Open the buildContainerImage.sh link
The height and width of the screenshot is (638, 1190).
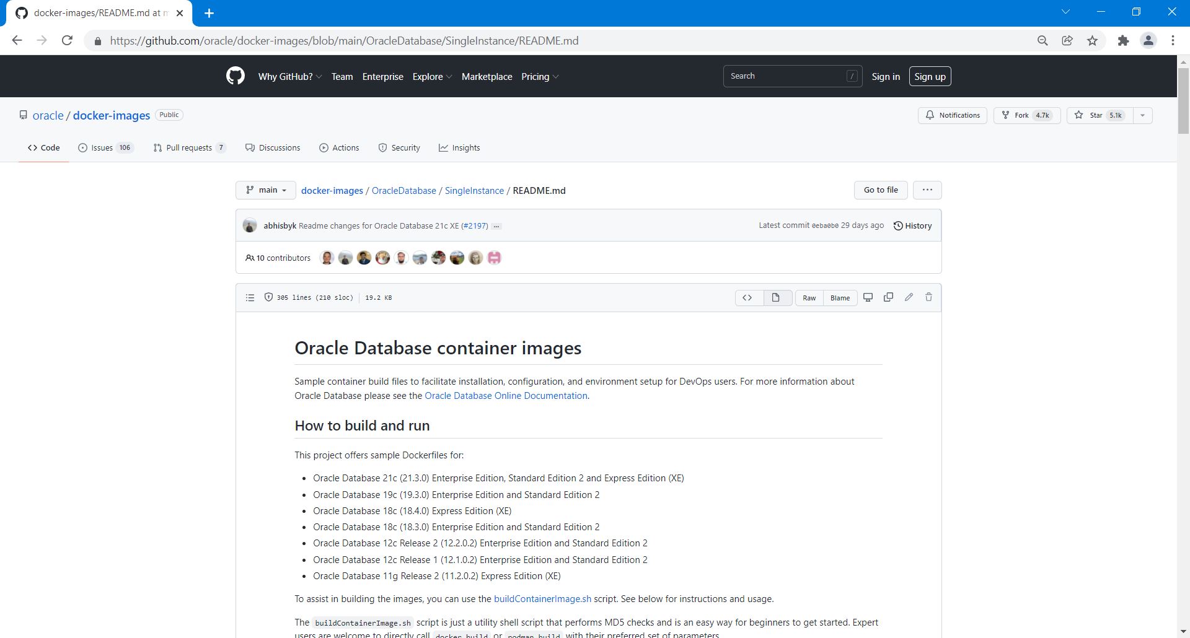point(542,599)
